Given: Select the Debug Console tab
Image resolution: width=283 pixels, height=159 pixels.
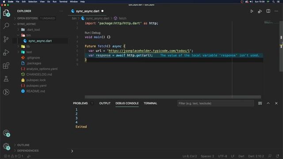Looking at the screenshot, I should pyautogui.click(x=127, y=103).
